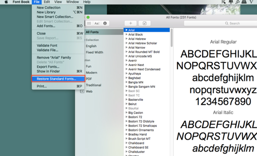The height and width of the screenshot is (156, 257).
Task: Choose New Smart Collection… menu item
Action: pos(58,17)
